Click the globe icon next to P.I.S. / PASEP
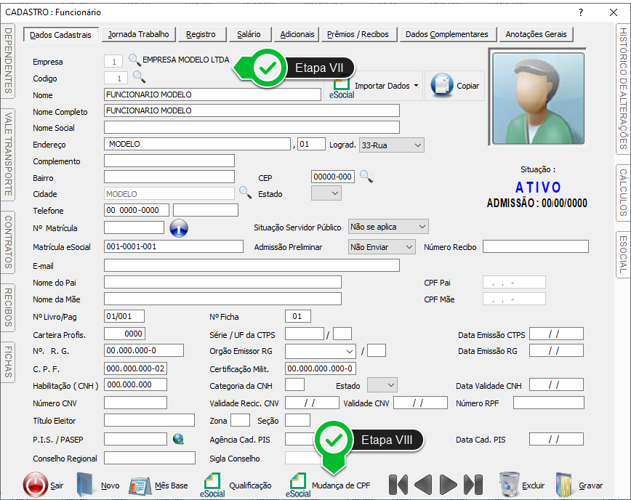 point(178,439)
